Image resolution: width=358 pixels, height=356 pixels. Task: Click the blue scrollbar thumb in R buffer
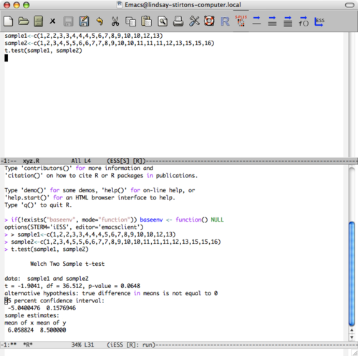(352, 274)
